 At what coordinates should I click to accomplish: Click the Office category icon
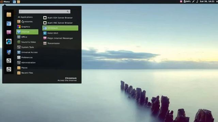[19, 37]
